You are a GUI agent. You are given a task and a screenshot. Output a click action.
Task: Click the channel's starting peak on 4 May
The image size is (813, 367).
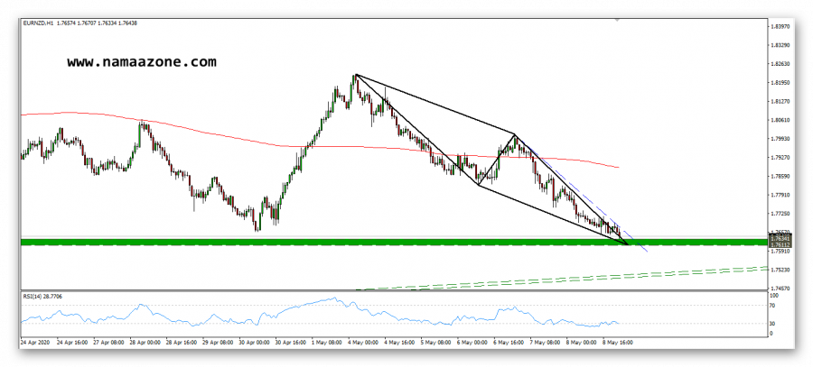[x=355, y=75]
